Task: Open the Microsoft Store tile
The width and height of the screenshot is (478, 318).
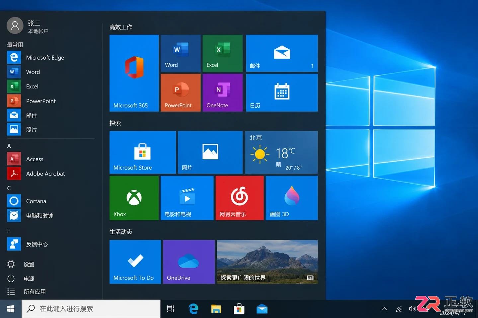Action: pyautogui.click(x=143, y=152)
